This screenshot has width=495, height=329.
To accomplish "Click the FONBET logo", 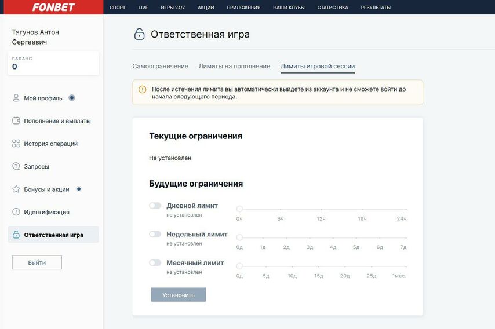I will click(x=53, y=8).
